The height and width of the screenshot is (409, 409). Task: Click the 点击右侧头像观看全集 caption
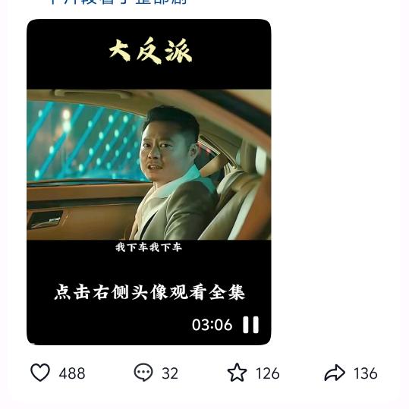pyautogui.click(x=149, y=292)
